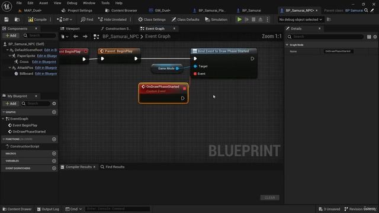The image size is (379, 213).
Task: Click the Details search field
Action: pyautogui.click(x=325, y=37)
